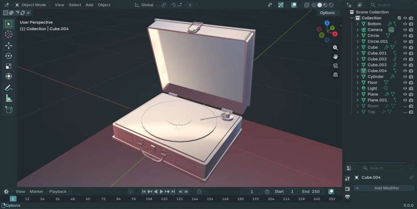The image size is (417, 209).
Task: Select Cylinder in the outliner
Action: [376, 77]
